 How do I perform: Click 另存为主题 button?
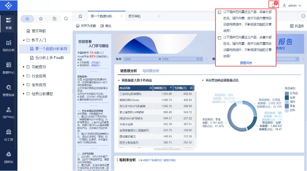(86, 26)
